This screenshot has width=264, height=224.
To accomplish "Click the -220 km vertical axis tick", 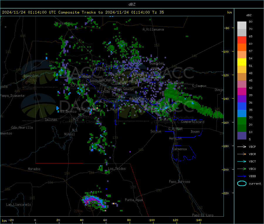I will pyautogui.click(x=226, y=193).
